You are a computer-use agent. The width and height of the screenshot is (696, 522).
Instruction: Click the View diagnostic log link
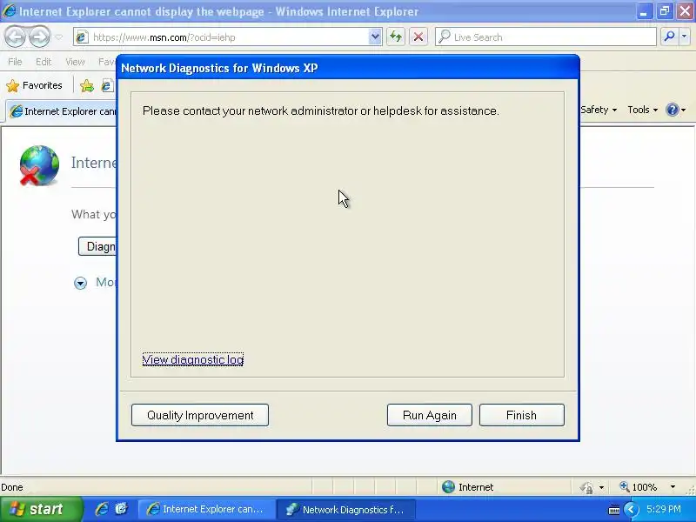pyautogui.click(x=193, y=359)
